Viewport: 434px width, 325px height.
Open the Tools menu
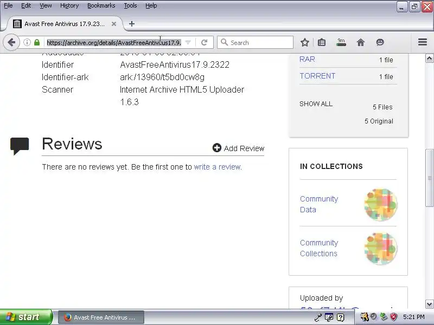[x=130, y=5]
